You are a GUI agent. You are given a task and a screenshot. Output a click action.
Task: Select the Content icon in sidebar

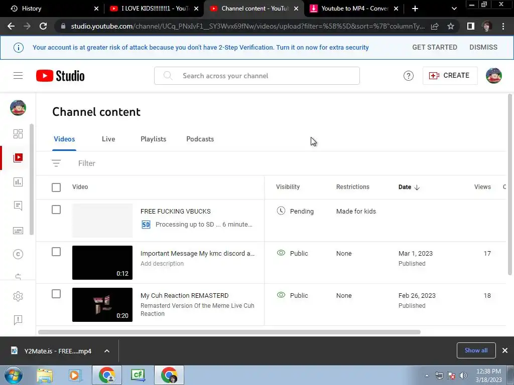[x=18, y=158]
